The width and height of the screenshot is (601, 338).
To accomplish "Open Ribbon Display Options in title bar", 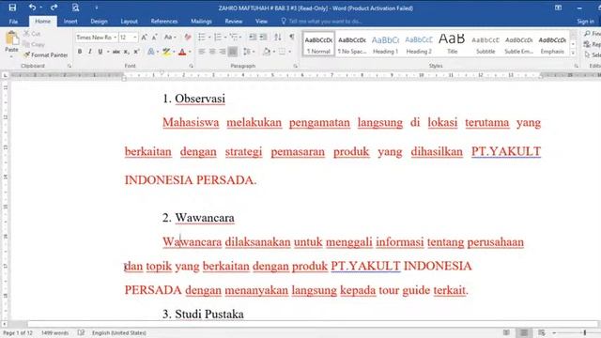I will click(559, 8).
